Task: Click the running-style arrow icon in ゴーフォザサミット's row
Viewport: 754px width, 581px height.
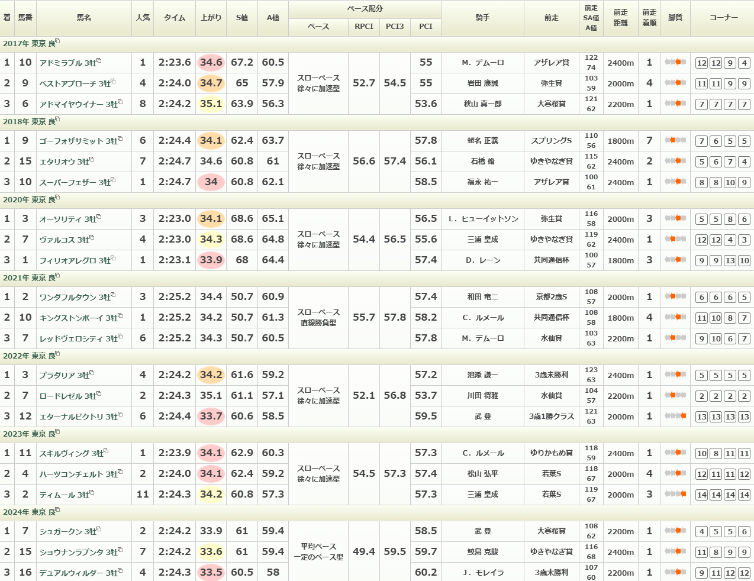Action: [x=675, y=140]
